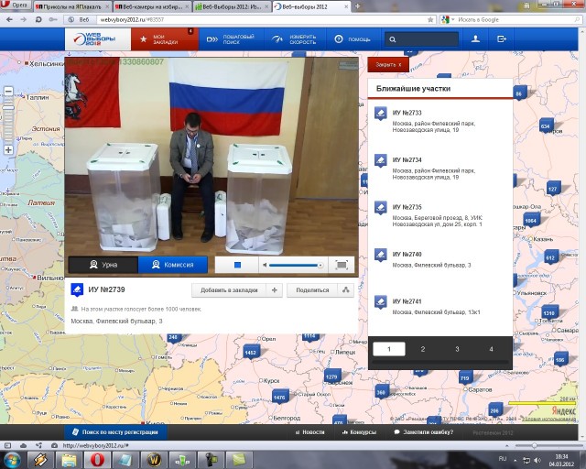586x469 pixels.
Task: Open polling station №2740
Action: [407, 254]
